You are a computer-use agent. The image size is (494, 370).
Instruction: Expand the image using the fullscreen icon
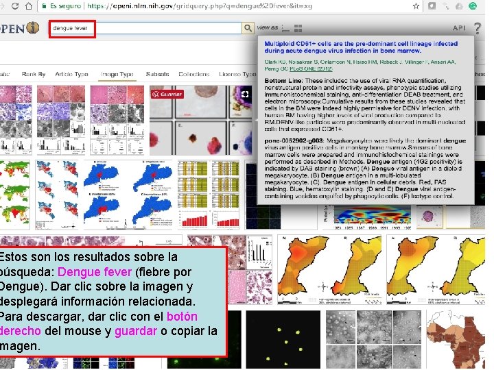point(245,94)
